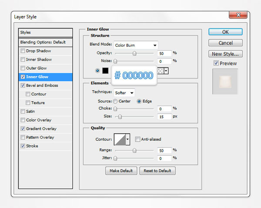Click the Range slider handle
Screen dimensions: 261x208
coord(134,150)
